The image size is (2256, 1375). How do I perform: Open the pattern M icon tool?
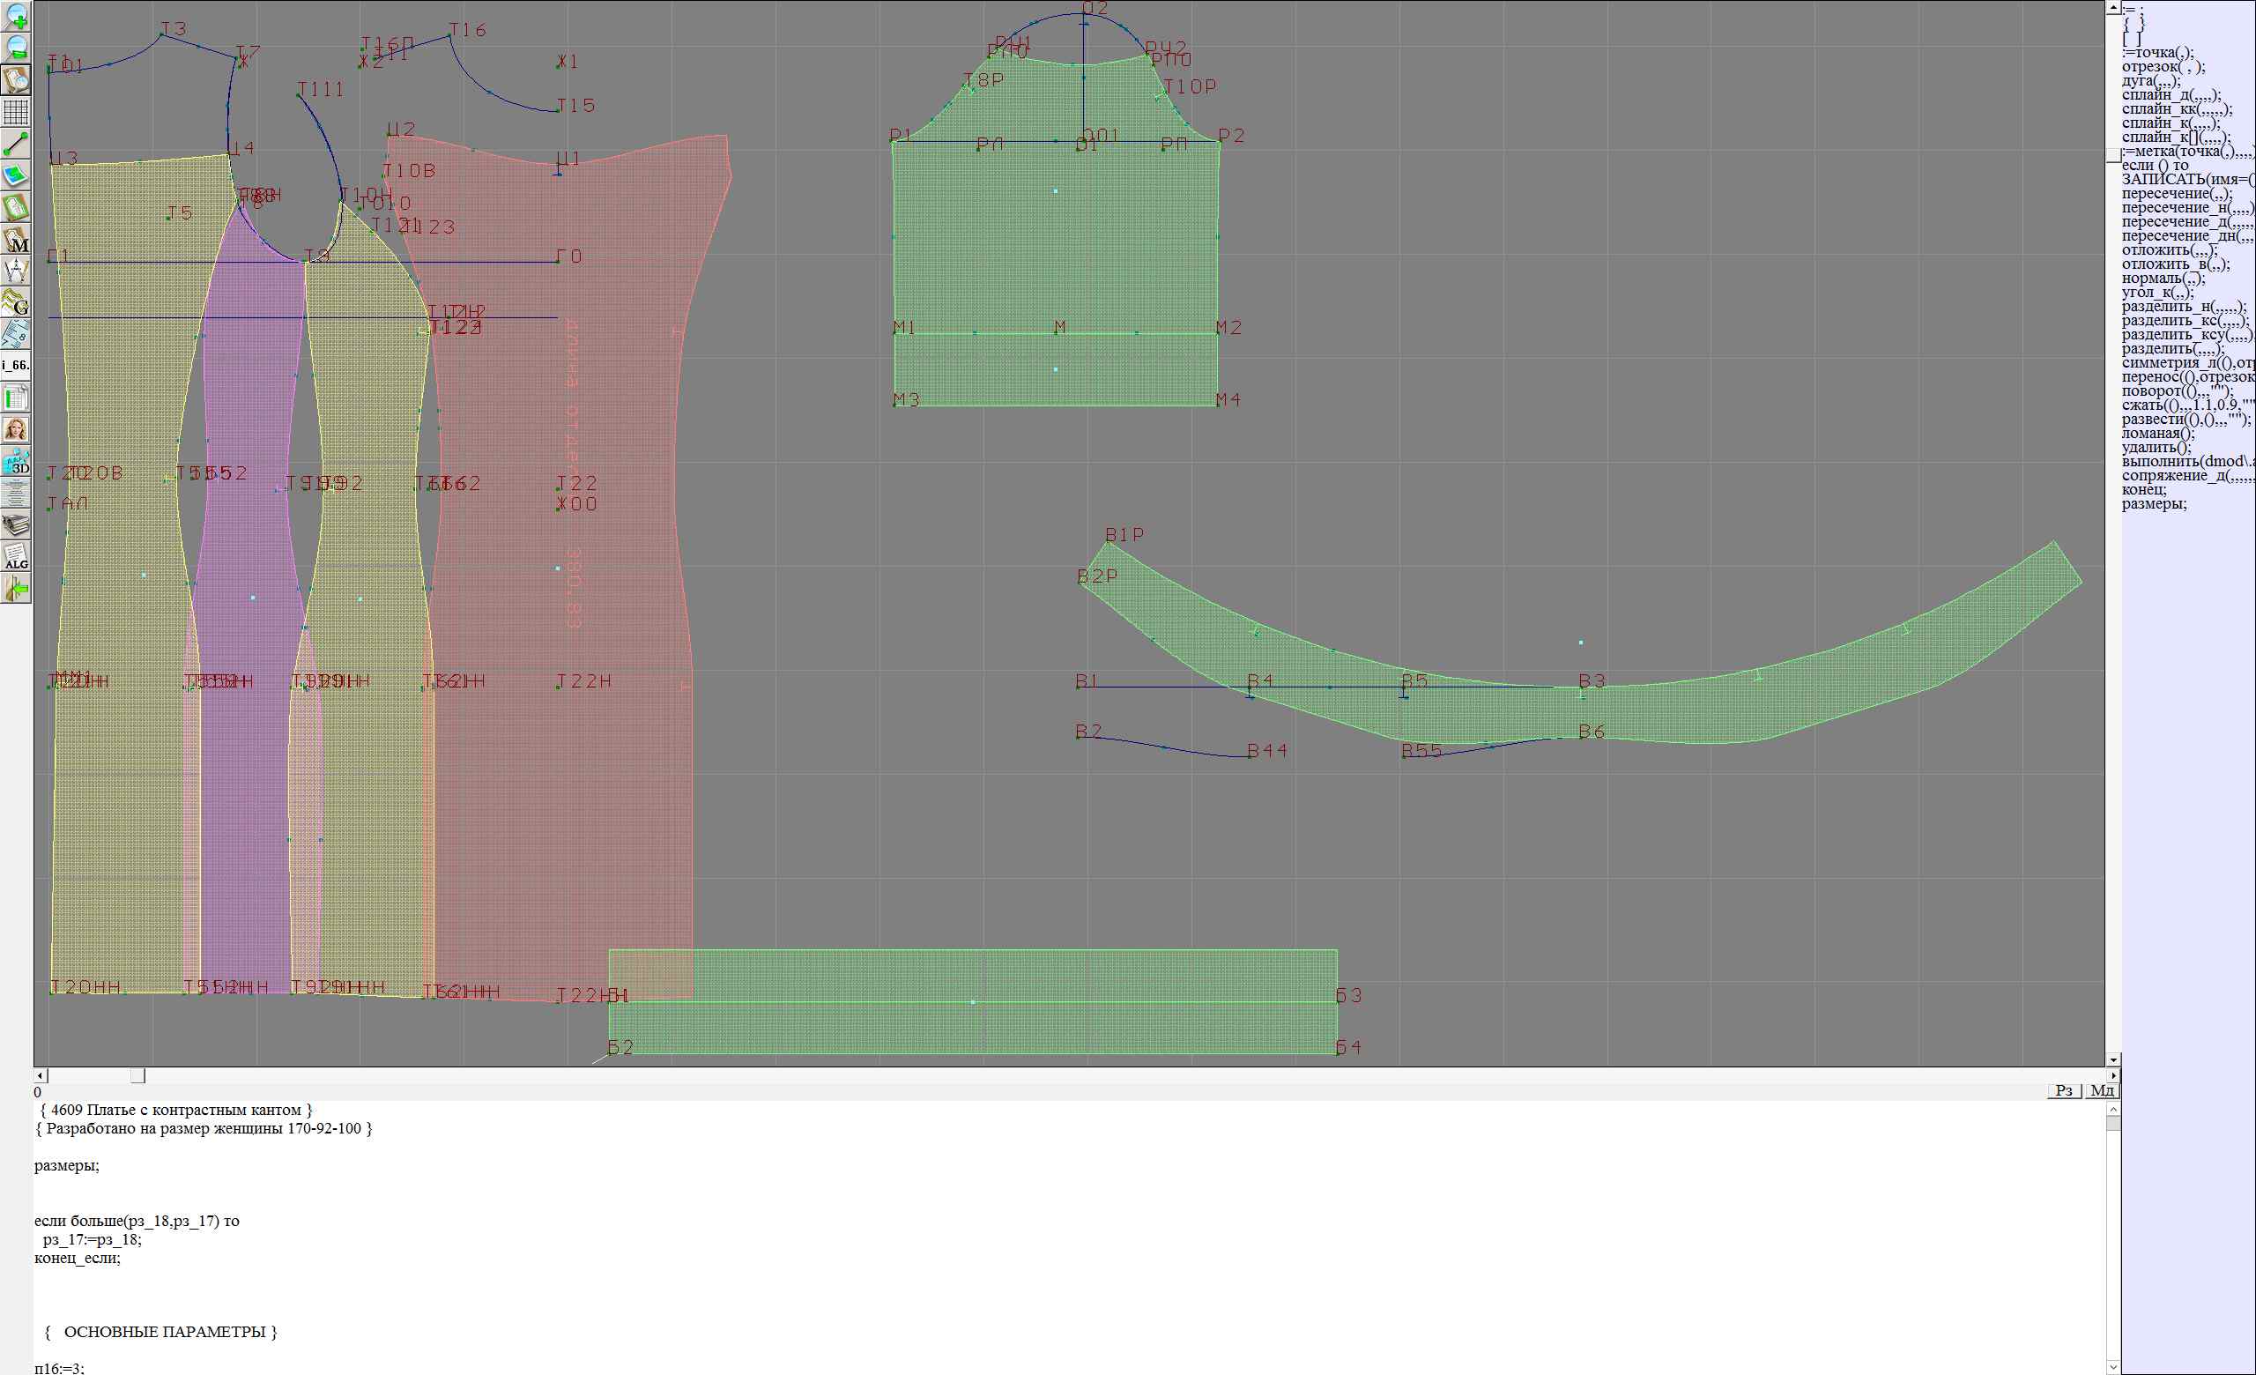click(x=17, y=240)
